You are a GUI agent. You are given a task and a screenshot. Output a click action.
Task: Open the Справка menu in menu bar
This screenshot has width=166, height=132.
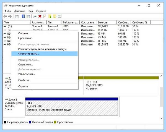tap(41, 11)
